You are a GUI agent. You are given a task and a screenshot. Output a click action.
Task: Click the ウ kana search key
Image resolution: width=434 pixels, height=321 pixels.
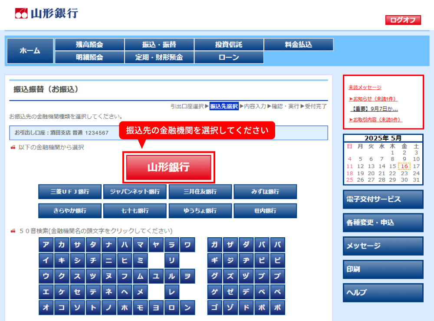[46, 276]
